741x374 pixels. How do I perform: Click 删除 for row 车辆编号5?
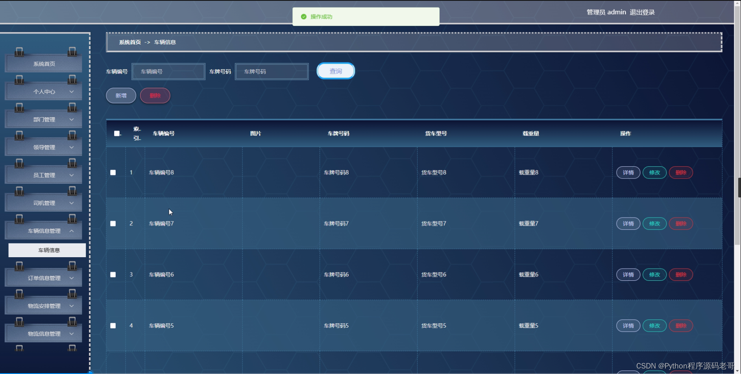pyautogui.click(x=681, y=326)
